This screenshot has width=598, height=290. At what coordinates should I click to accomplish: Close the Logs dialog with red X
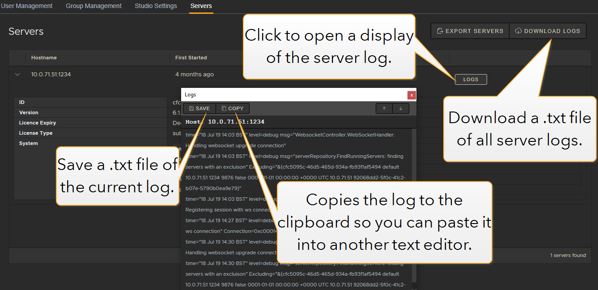(411, 95)
